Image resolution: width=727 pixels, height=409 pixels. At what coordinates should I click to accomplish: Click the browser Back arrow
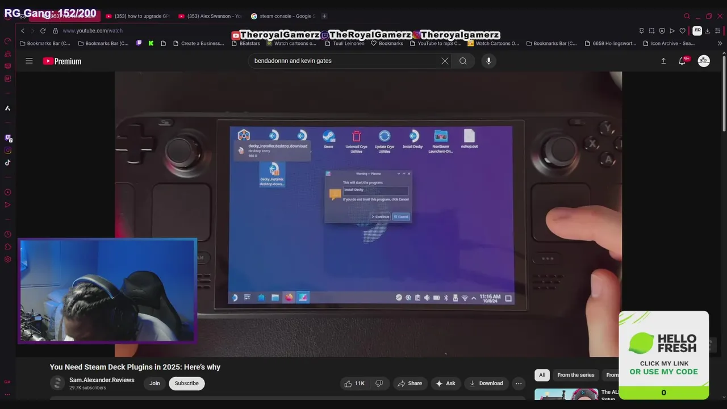23,31
